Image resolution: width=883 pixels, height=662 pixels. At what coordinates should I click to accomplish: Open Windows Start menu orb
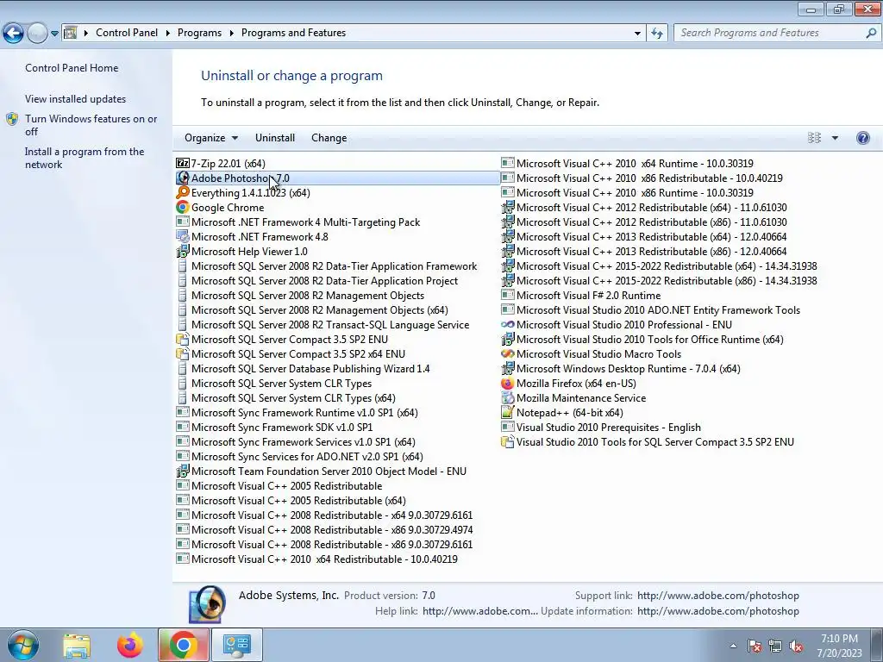coord(22,645)
